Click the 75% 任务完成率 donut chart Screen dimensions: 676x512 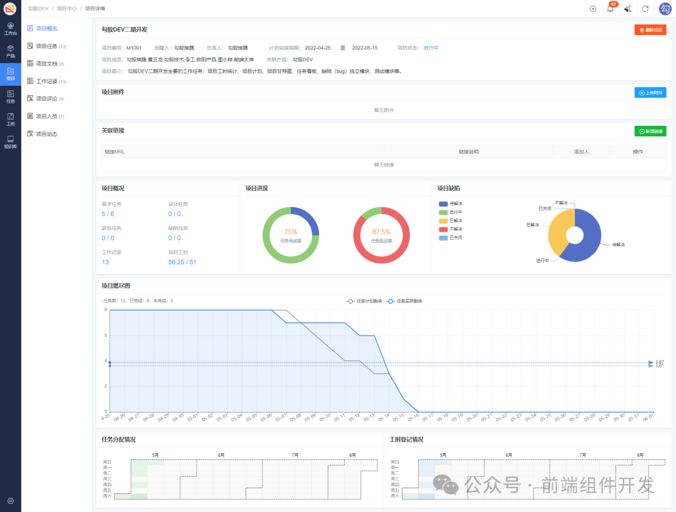(291, 235)
